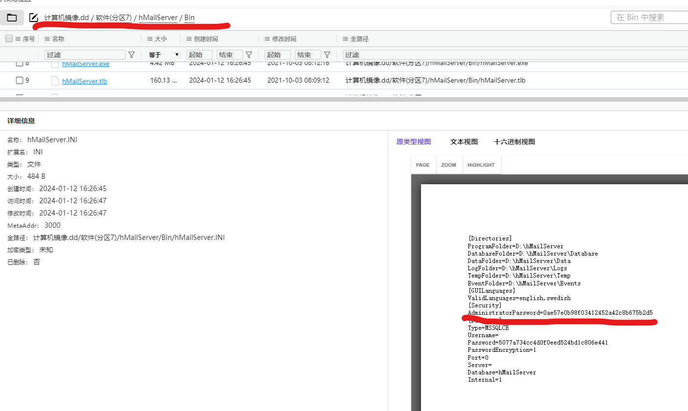Screen dimensions: 688x411
Task: Click the Type=MSSQLCE line in preview
Action: pos(488,328)
